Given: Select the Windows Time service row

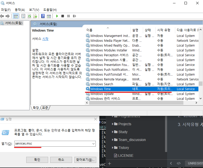Looking at the screenshot, I should pyautogui.click(x=142, y=89).
